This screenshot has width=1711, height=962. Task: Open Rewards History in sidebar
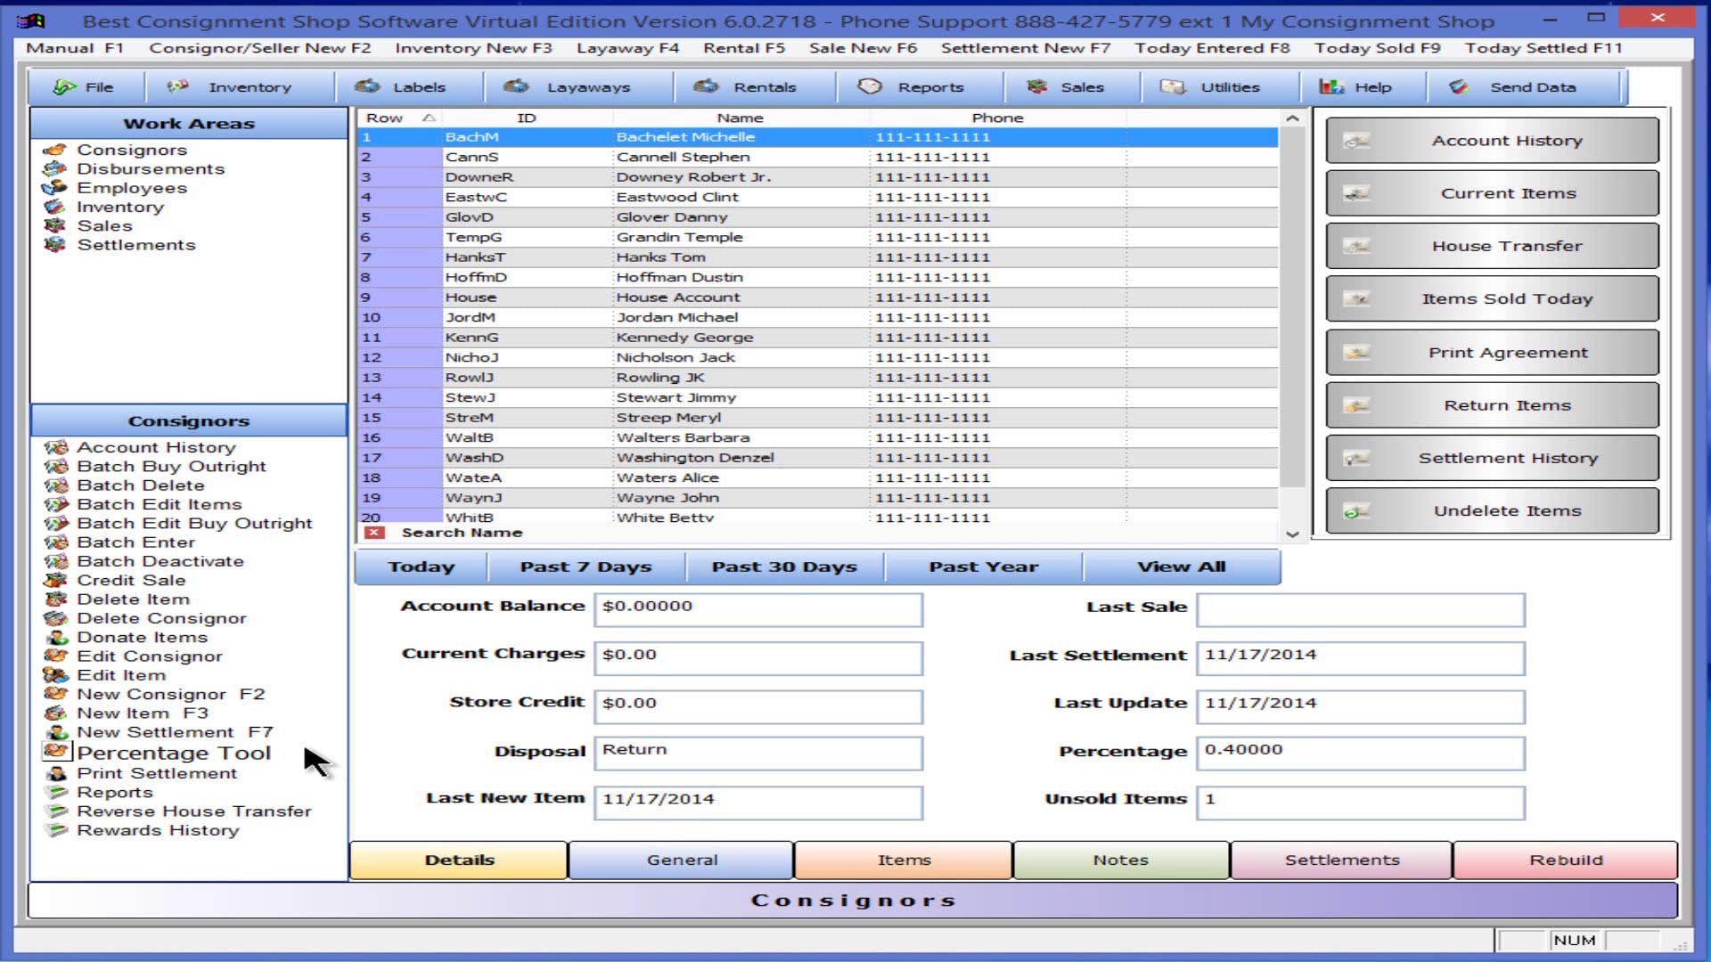(x=158, y=830)
